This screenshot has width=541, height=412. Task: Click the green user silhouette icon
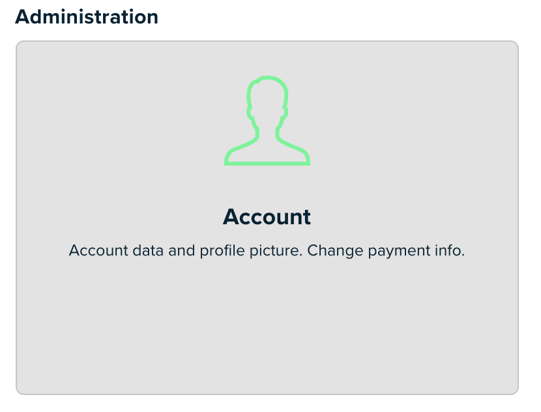[x=267, y=121]
